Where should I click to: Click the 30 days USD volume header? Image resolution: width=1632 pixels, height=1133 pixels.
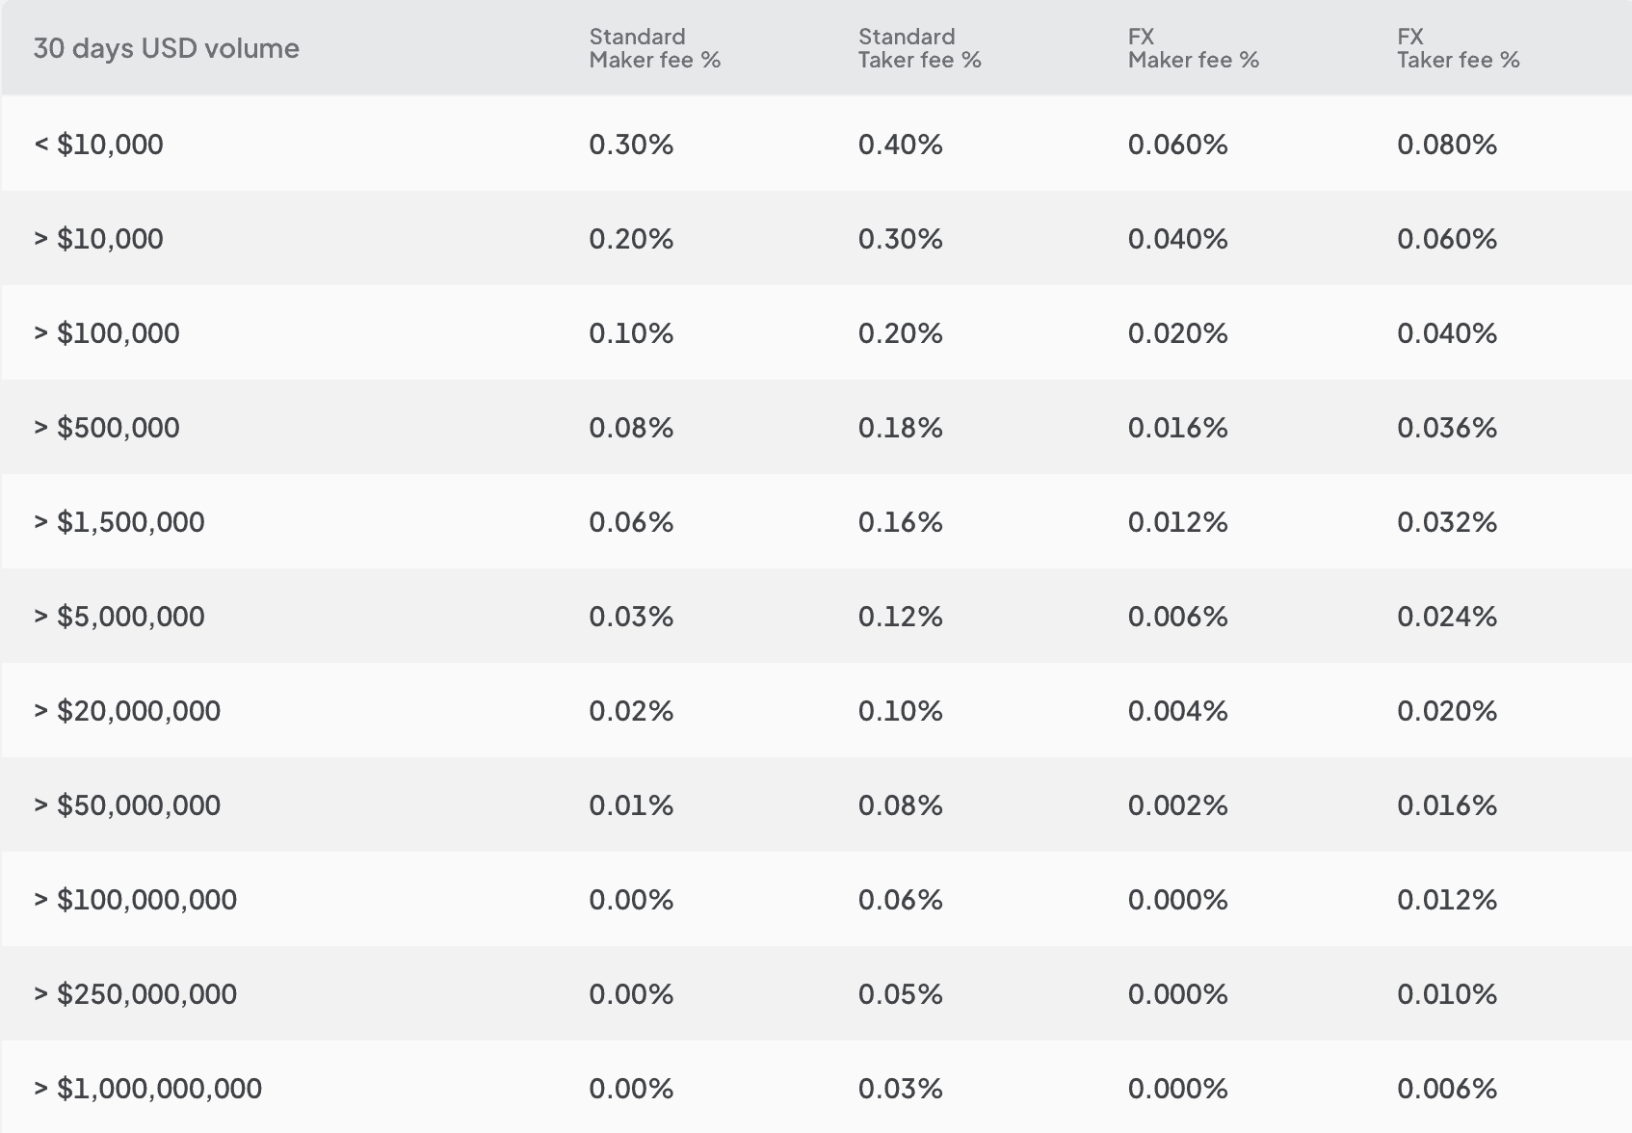[x=166, y=48]
